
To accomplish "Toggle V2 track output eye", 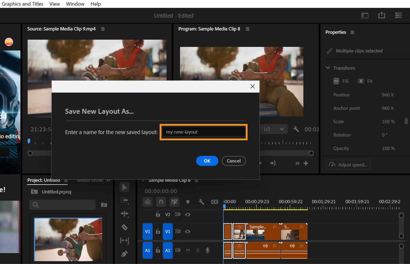I will click(188, 214).
